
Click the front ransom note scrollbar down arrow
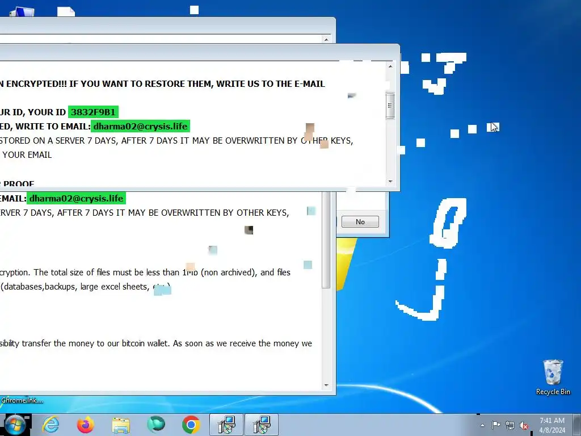pyautogui.click(x=390, y=181)
